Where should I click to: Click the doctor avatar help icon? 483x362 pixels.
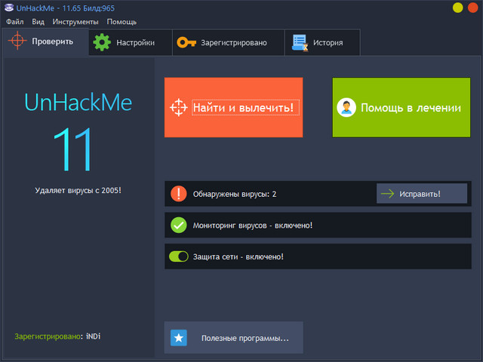[x=346, y=108]
